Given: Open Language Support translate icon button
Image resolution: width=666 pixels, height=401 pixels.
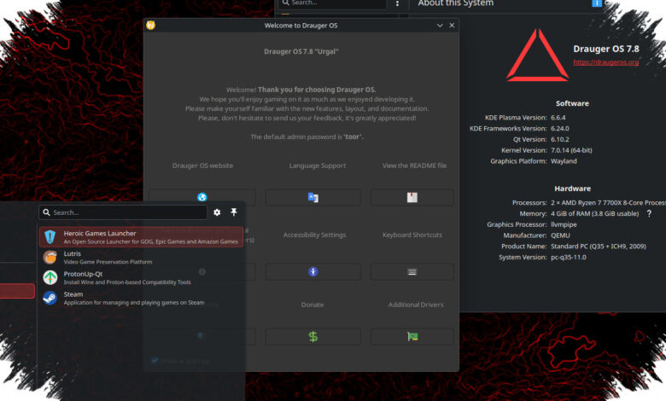Looking at the screenshot, I should click(313, 197).
